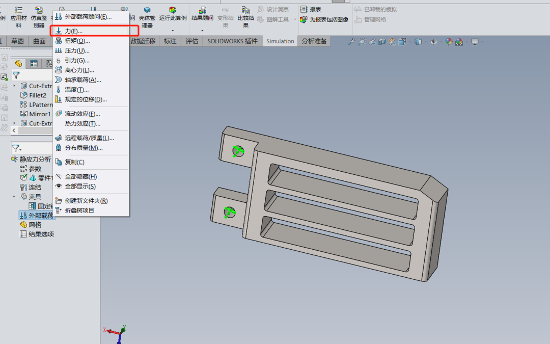Viewport: 550px width, 344px height.
Task: Click the 变形结果 deformed result icon
Action: click(225, 17)
